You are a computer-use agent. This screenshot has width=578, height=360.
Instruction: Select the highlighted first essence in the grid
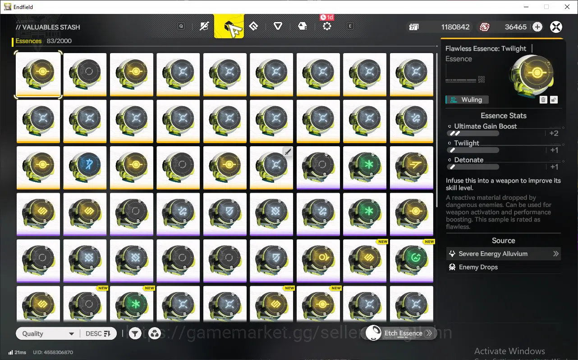click(38, 75)
